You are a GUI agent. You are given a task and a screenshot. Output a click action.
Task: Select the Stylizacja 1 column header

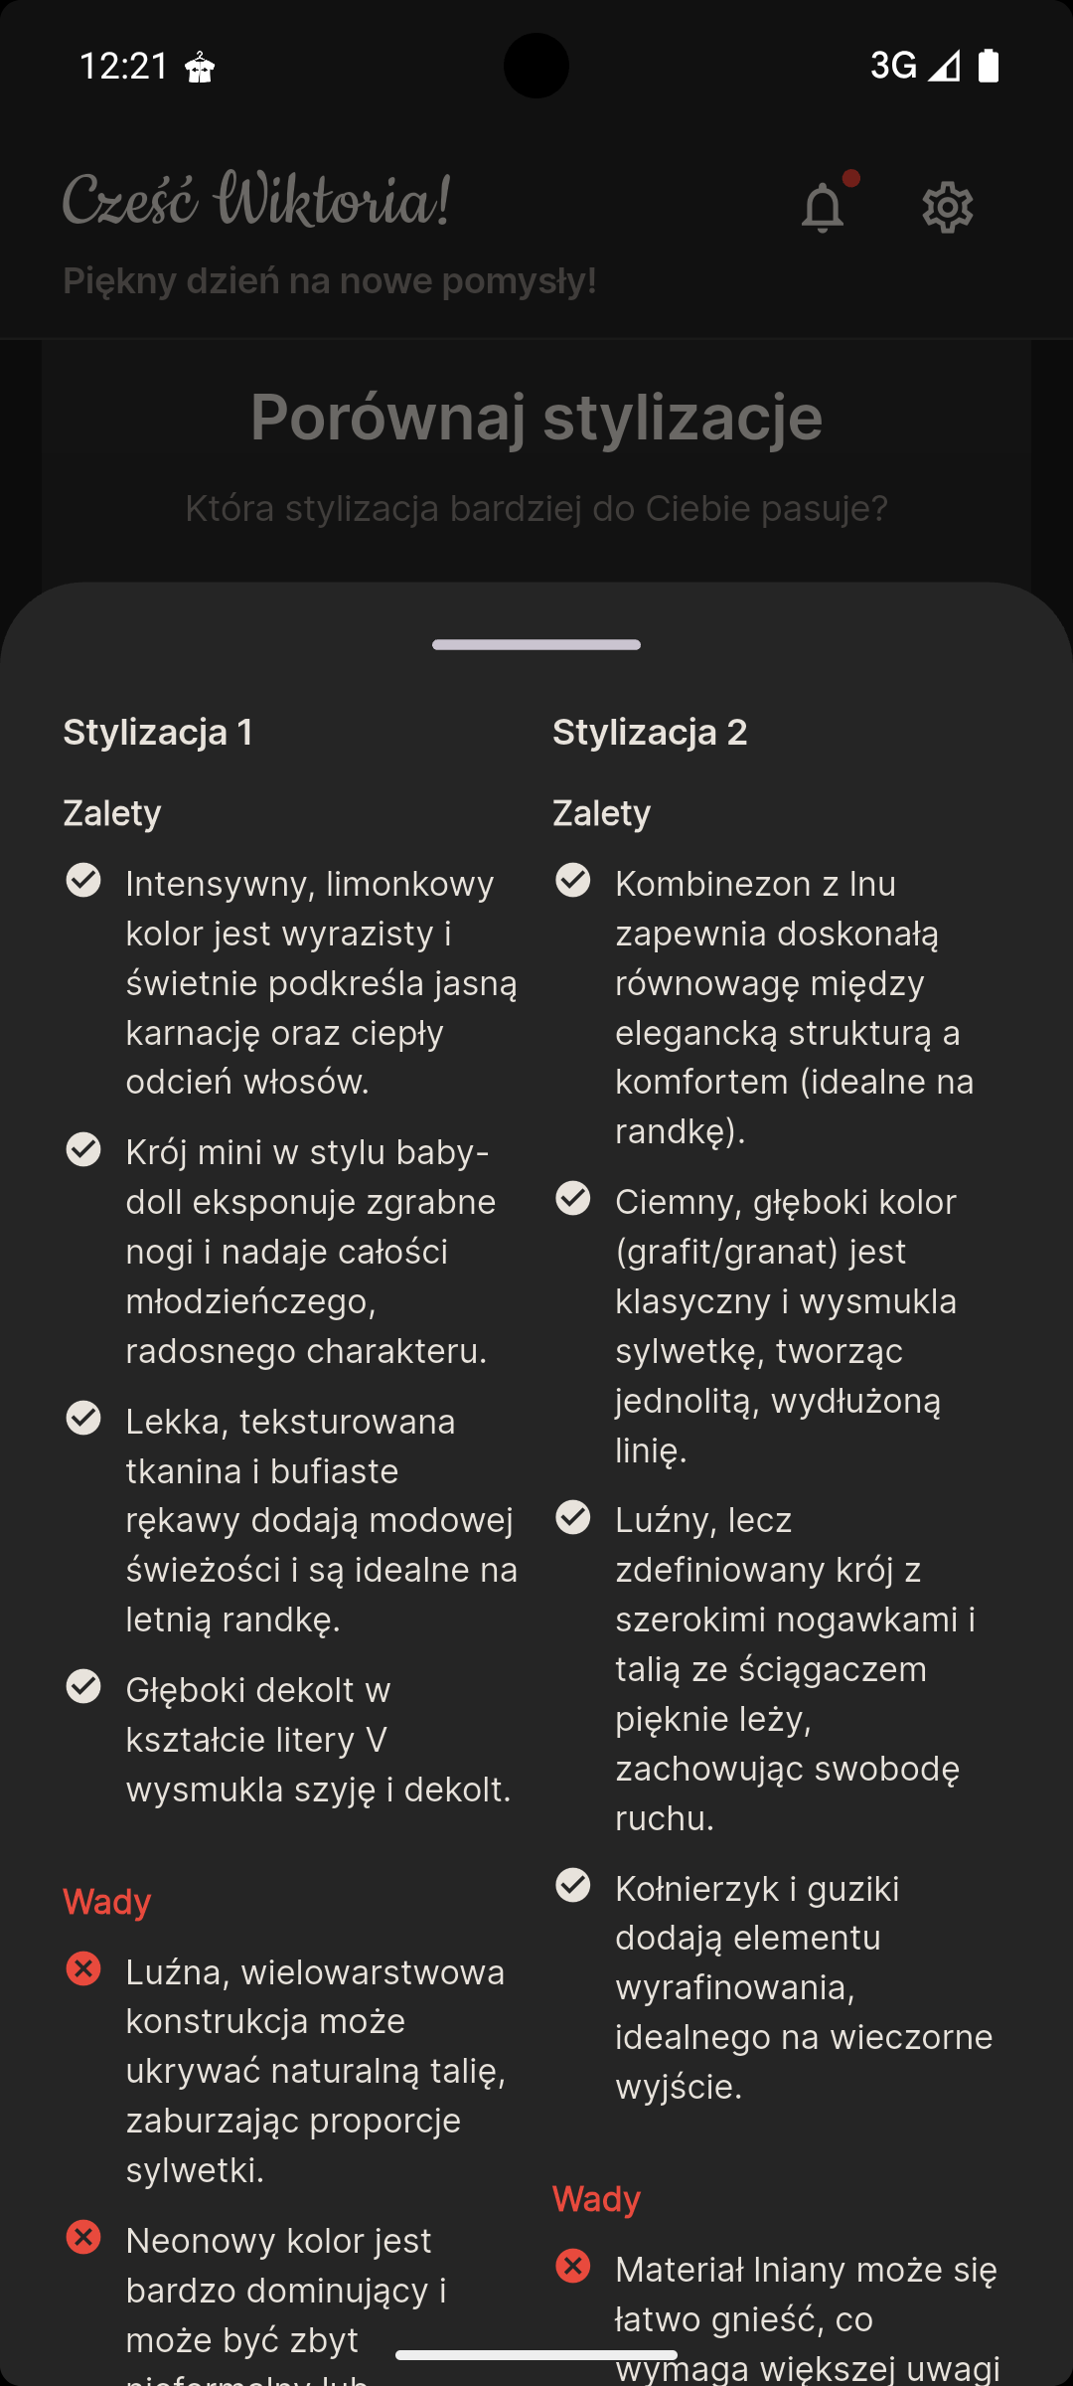pos(159,732)
